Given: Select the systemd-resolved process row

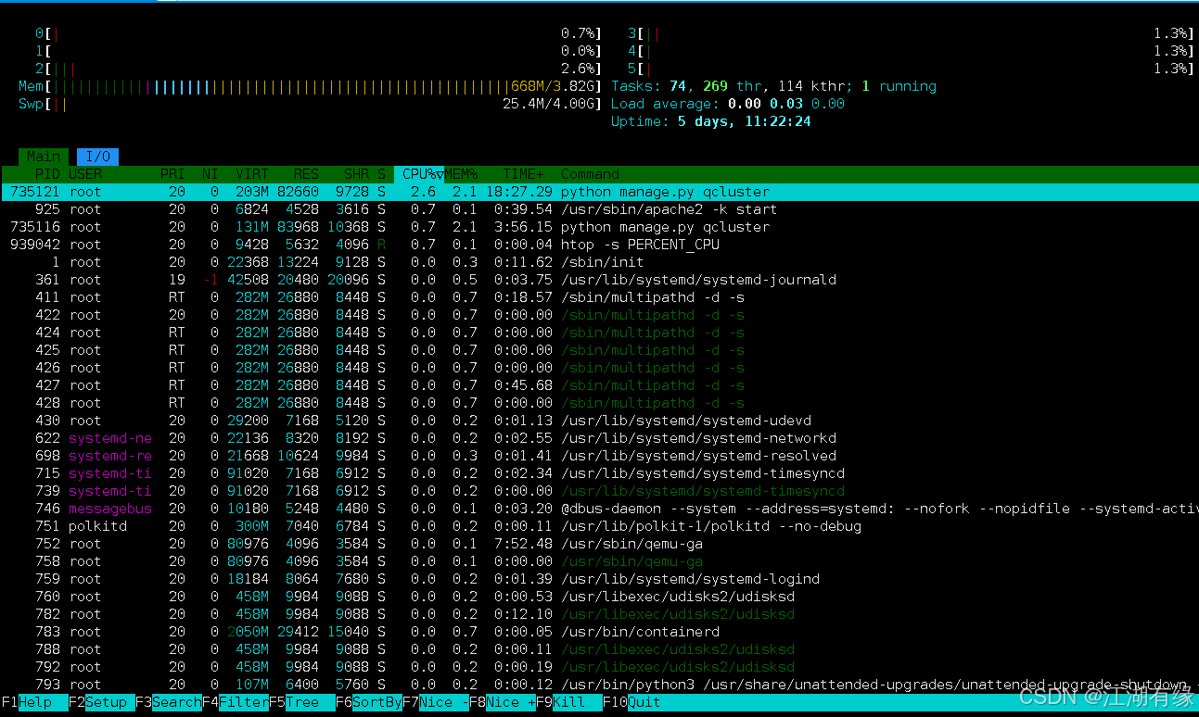Looking at the screenshot, I should 599,456.
